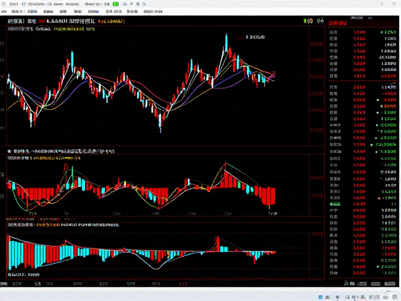Screen dimensions: 401x301
Task: Click the red title of the right quote panel
Action: [x=338, y=23]
